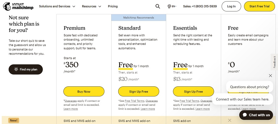Click the Find my plan button
The width and height of the screenshot is (278, 124).
tap(26, 69)
